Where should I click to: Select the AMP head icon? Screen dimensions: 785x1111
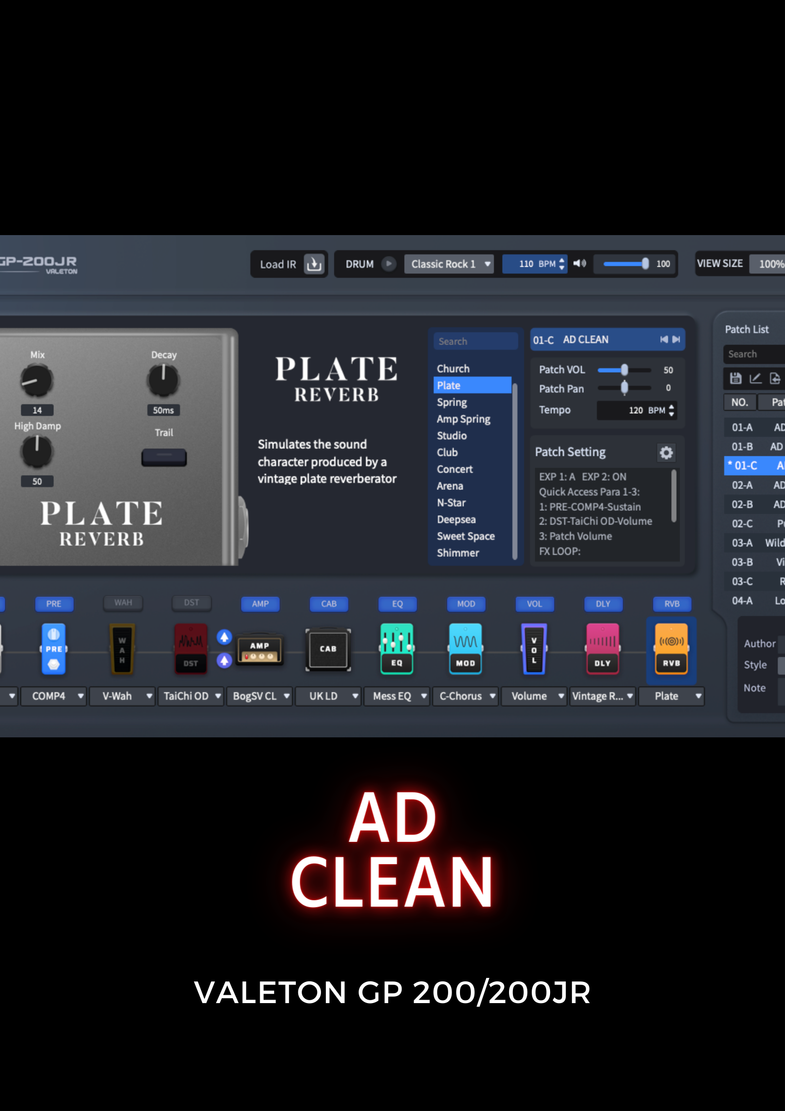coord(260,650)
